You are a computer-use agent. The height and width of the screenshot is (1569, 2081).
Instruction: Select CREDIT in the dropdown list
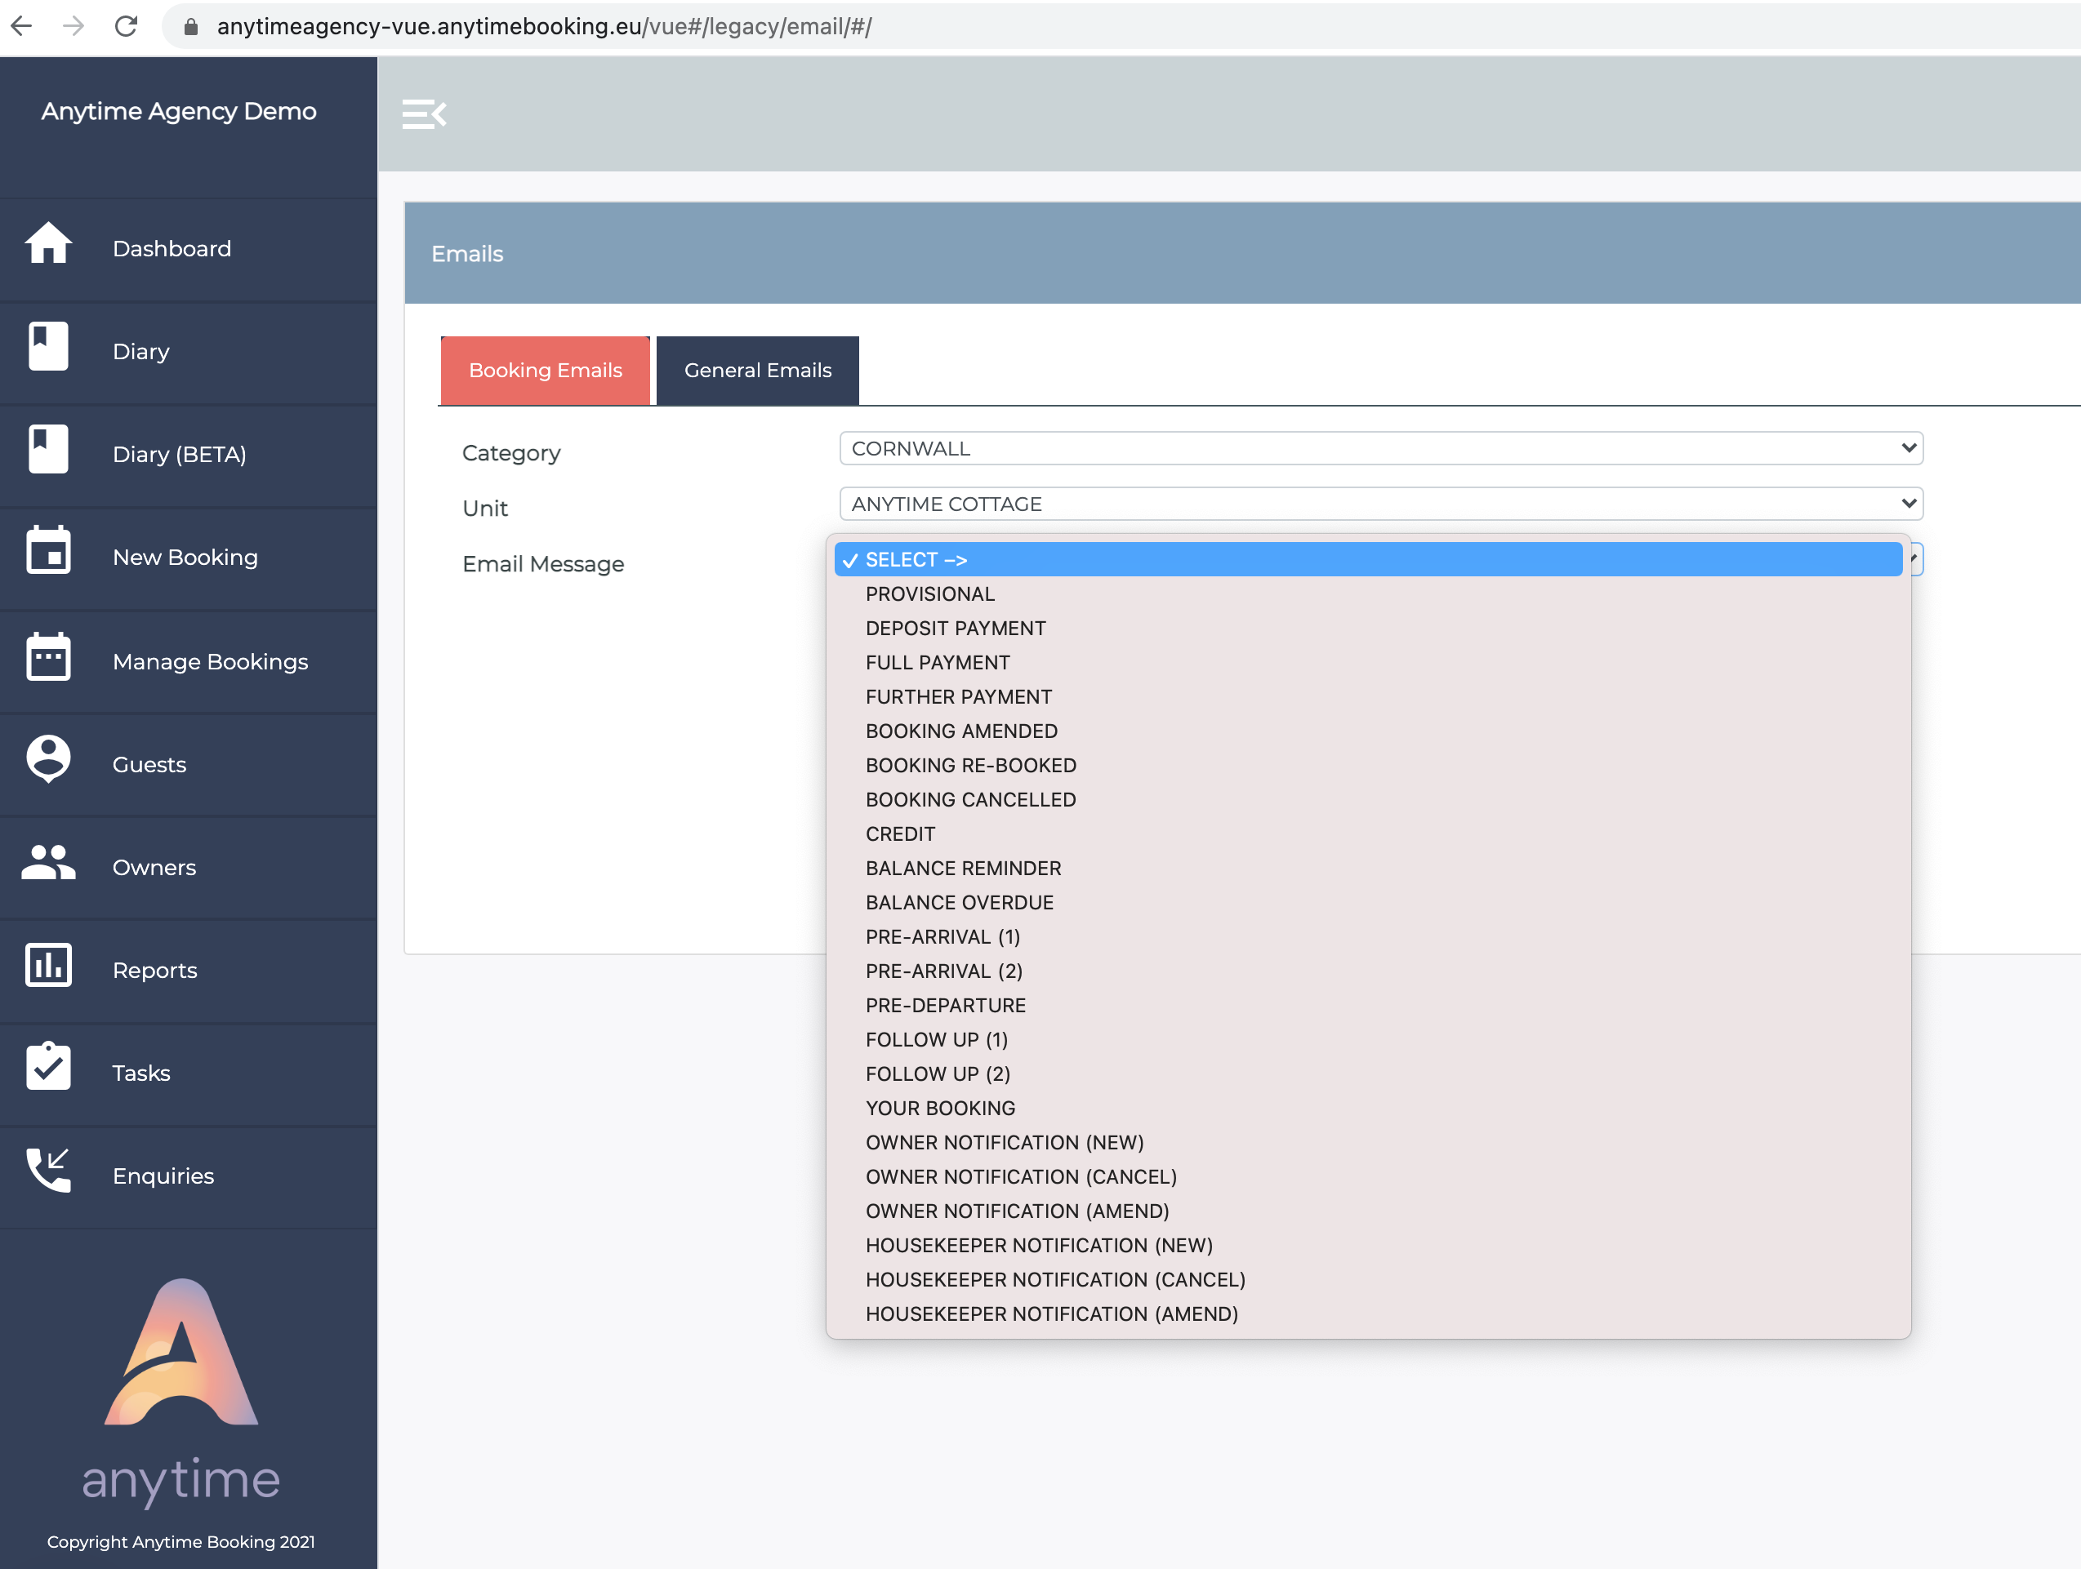[x=1368, y=835]
